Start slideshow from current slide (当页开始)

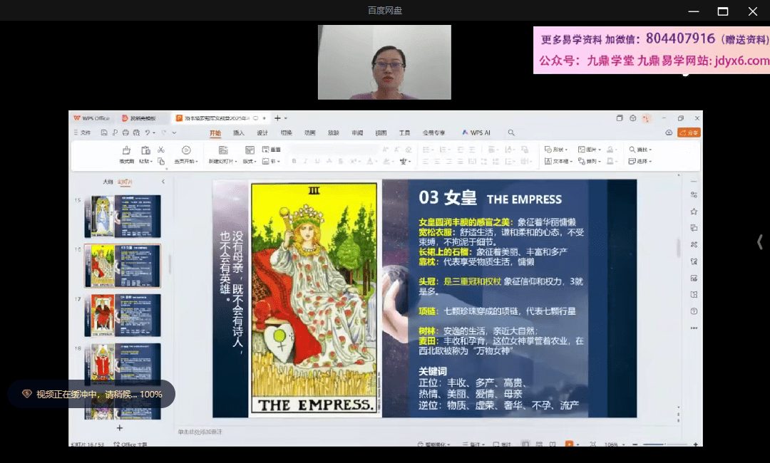pos(185,155)
